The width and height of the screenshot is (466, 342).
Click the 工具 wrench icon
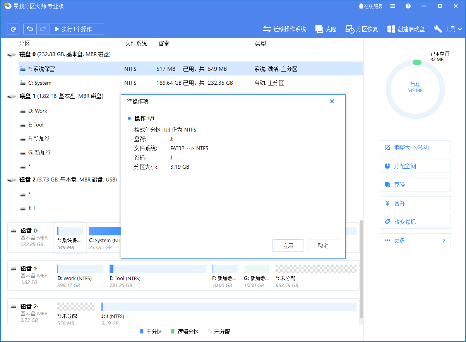pos(438,29)
